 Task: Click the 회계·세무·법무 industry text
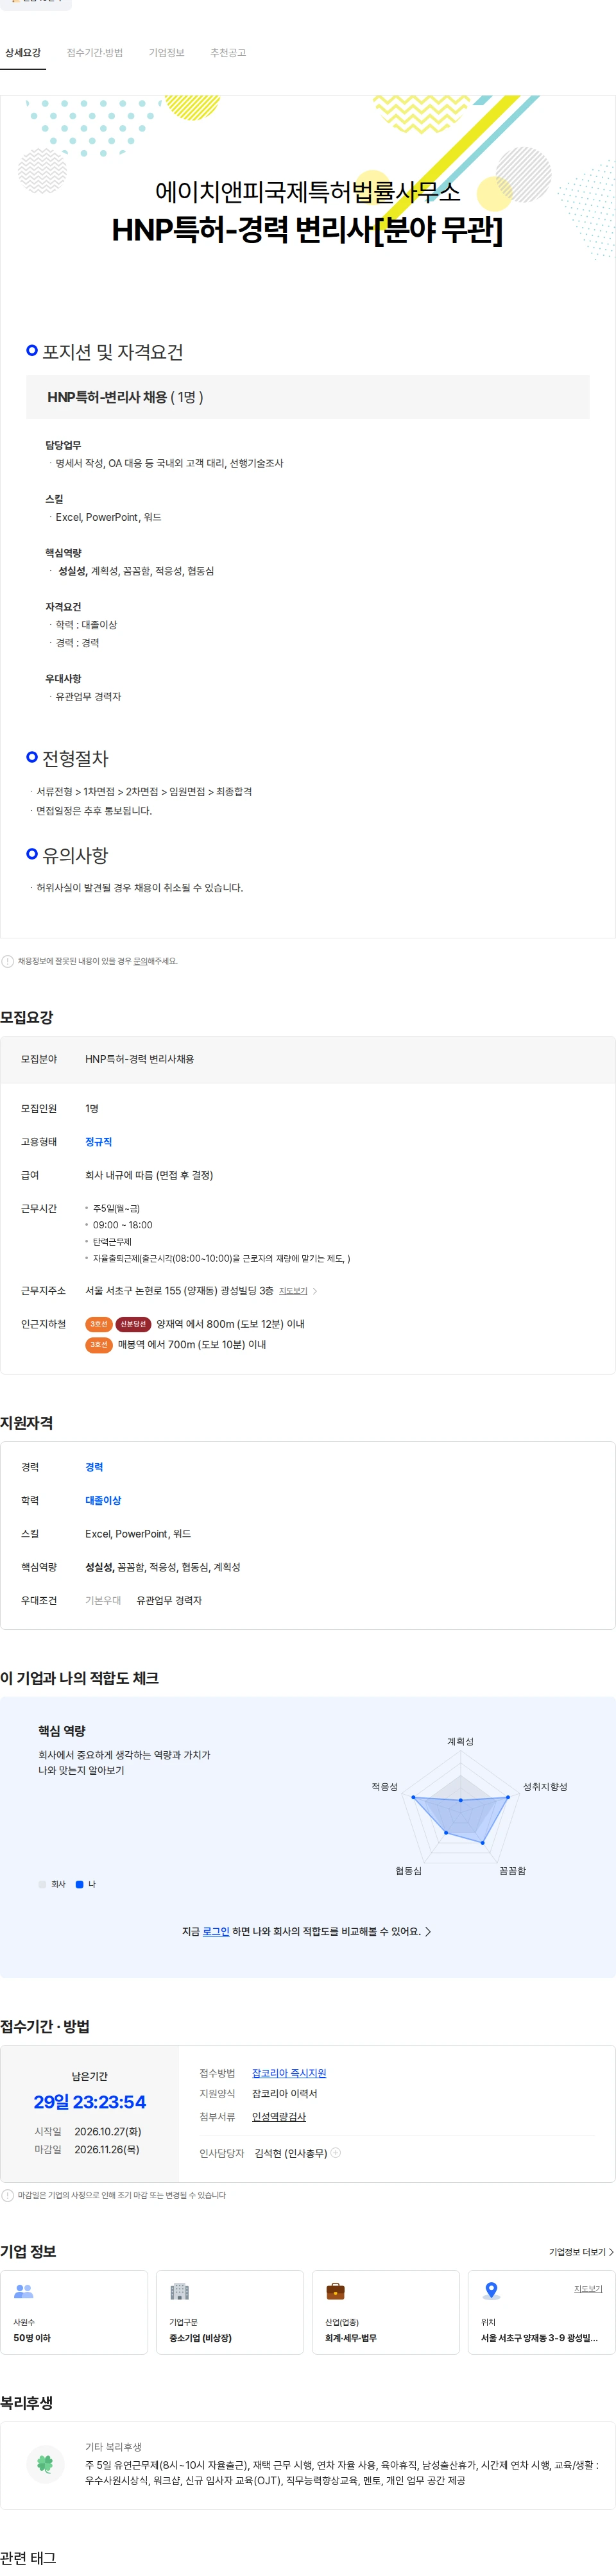coord(351,2338)
